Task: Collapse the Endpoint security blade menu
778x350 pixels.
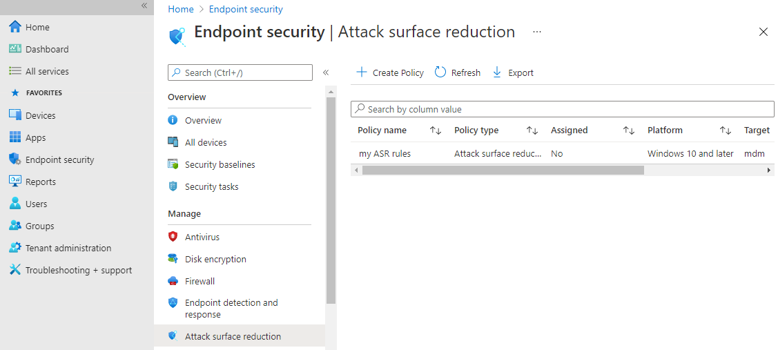Action: 326,72
